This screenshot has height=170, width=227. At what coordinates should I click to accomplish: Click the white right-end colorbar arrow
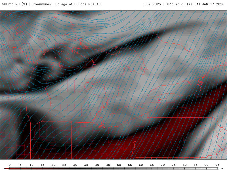tap(220, 169)
